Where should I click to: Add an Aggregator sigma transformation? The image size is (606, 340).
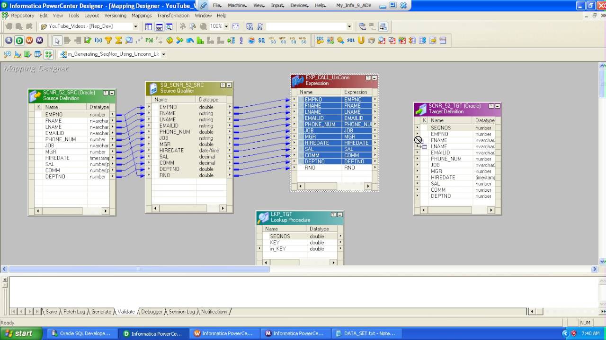coord(119,41)
